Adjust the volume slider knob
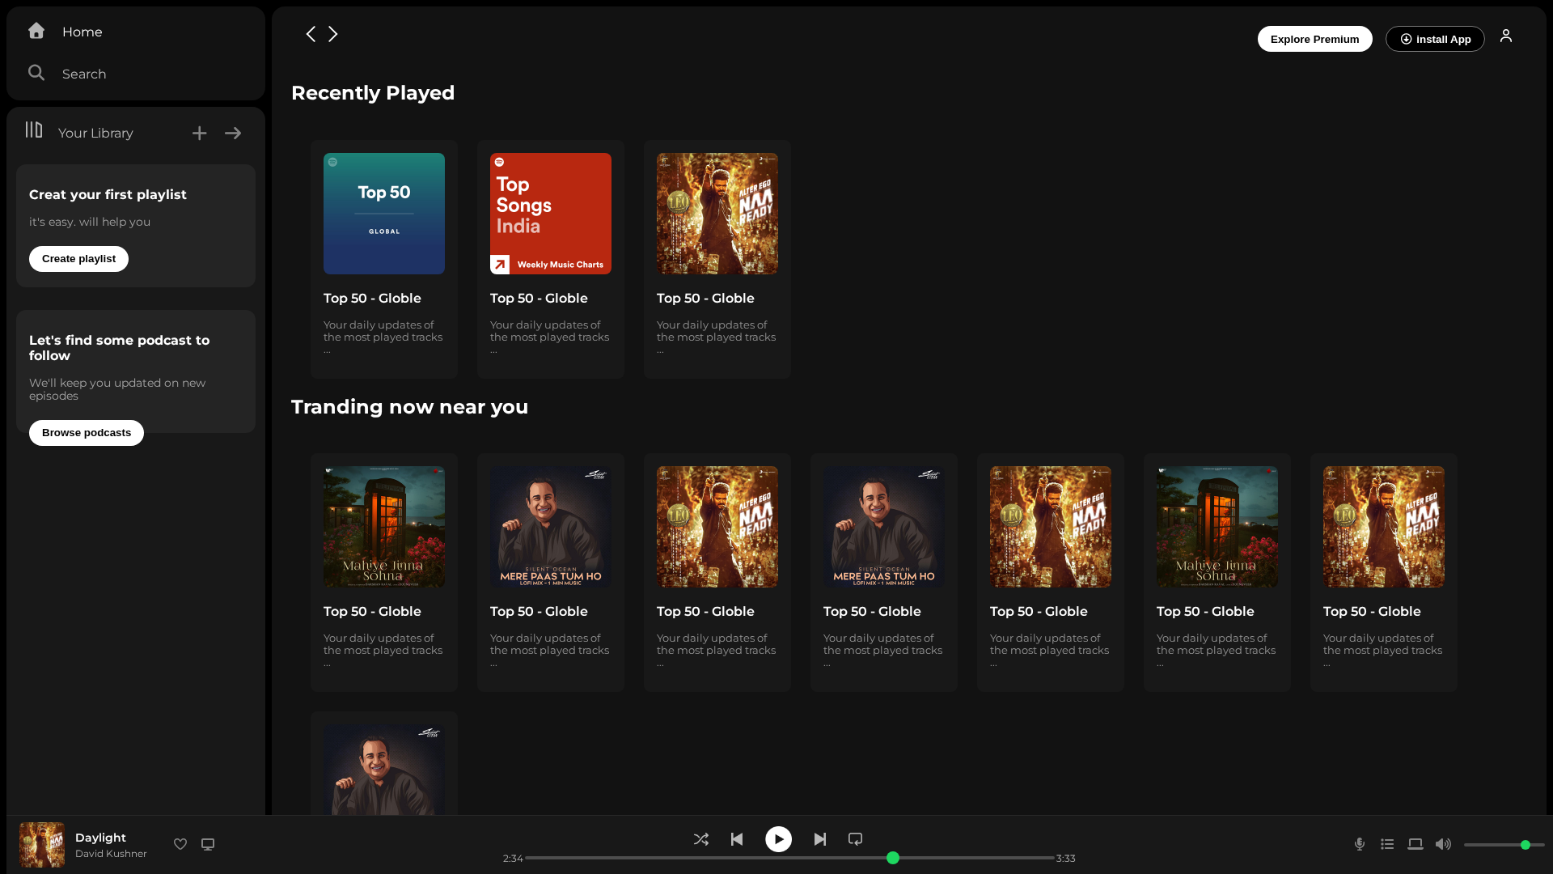Viewport: 1553px width, 874px height. click(1525, 845)
